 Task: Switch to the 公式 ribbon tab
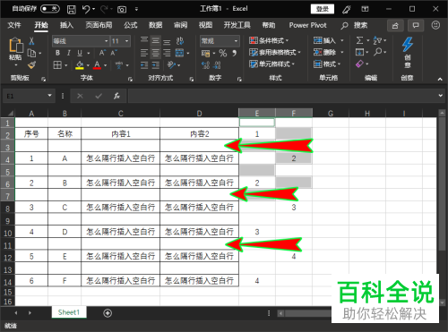coord(131,25)
